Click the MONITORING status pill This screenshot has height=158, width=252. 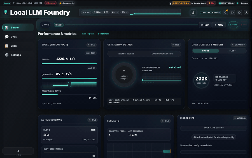226,3
